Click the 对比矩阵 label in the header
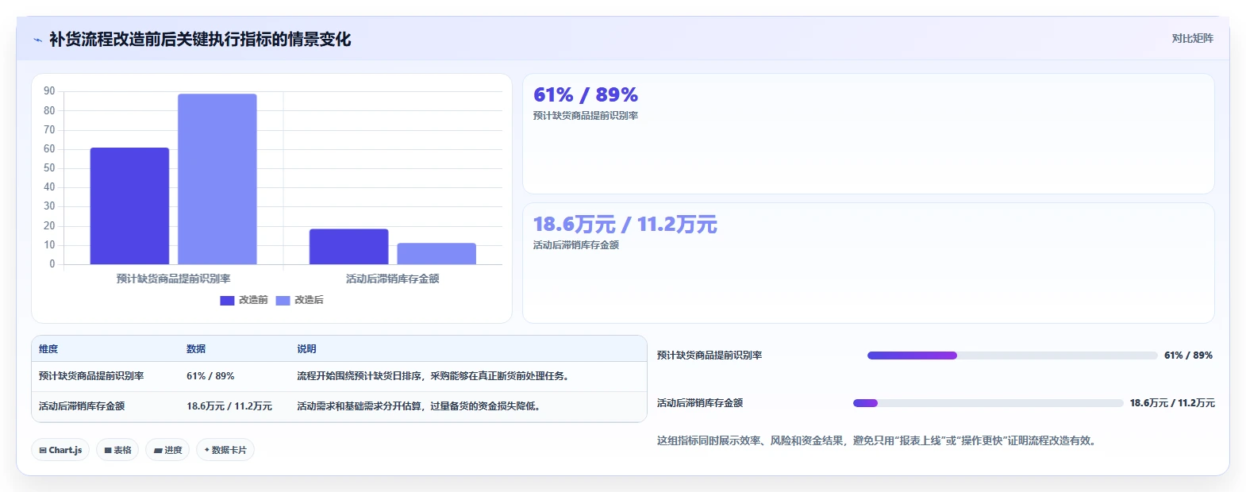Screen dimensions: 1246x492 [x=1192, y=38]
